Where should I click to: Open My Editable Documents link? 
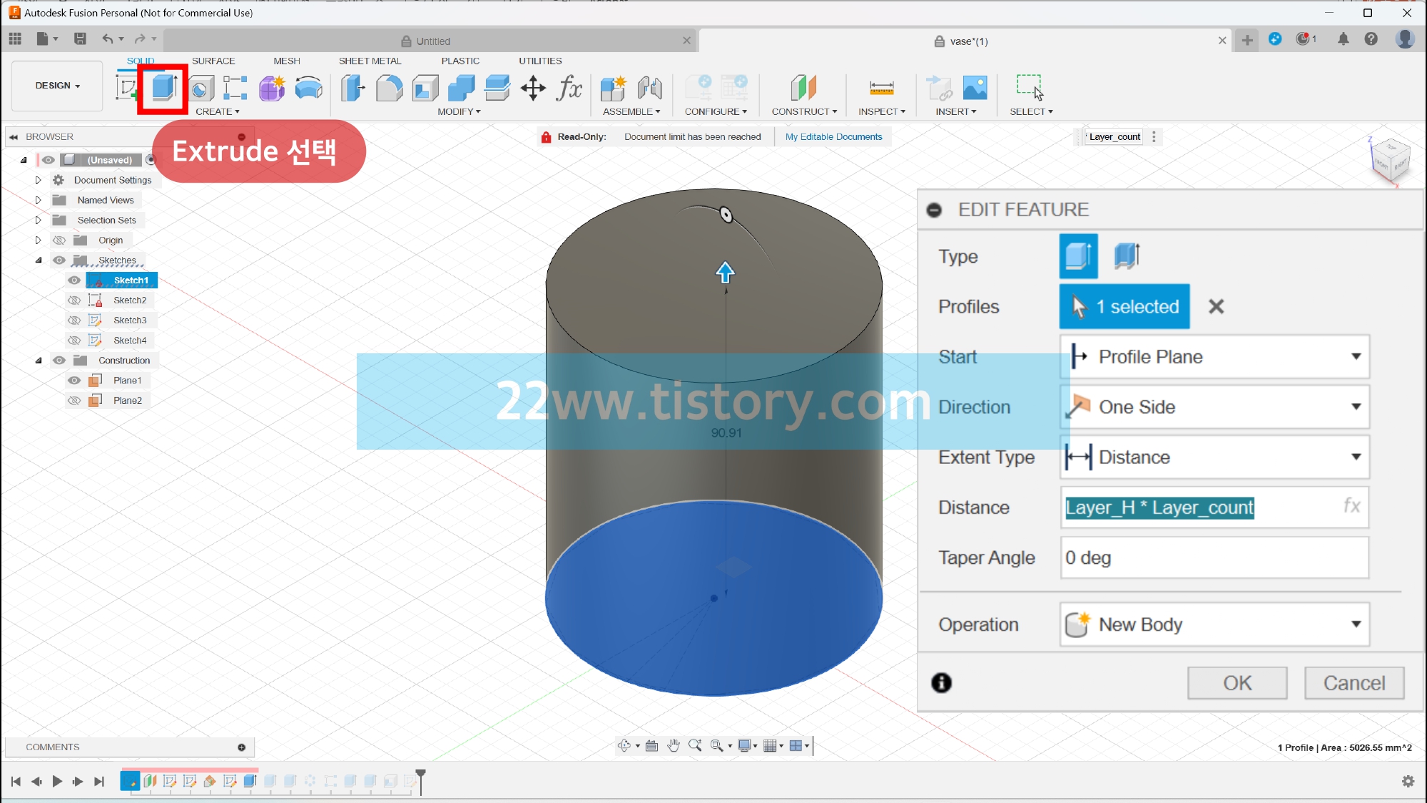click(x=833, y=137)
